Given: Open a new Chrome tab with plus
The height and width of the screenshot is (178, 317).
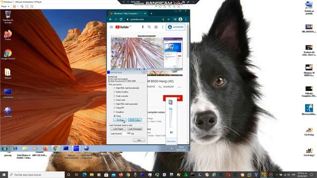Looking at the screenshot, I should coord(151,13).
